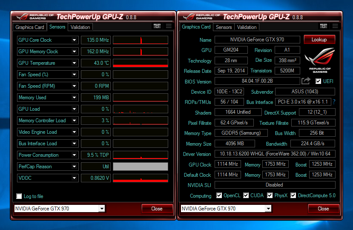Image resolution: width=353 pixels, height=230 pixels.
Task: Click the GPU name field showing NVIDIA GeForce GTX 970
Action: [257, 40]
